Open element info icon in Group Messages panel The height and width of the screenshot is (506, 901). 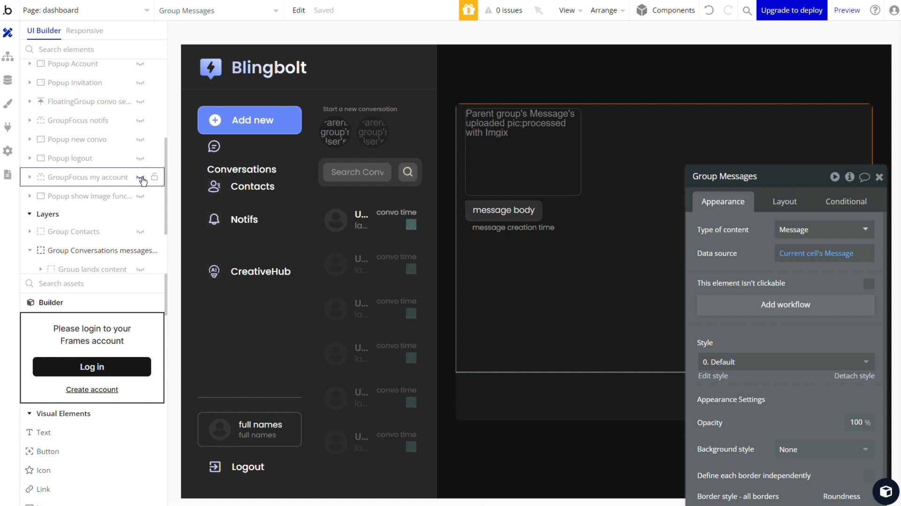click(849, 177)
